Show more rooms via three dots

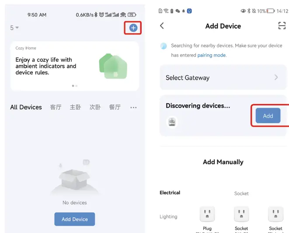[x=133, y=108]
